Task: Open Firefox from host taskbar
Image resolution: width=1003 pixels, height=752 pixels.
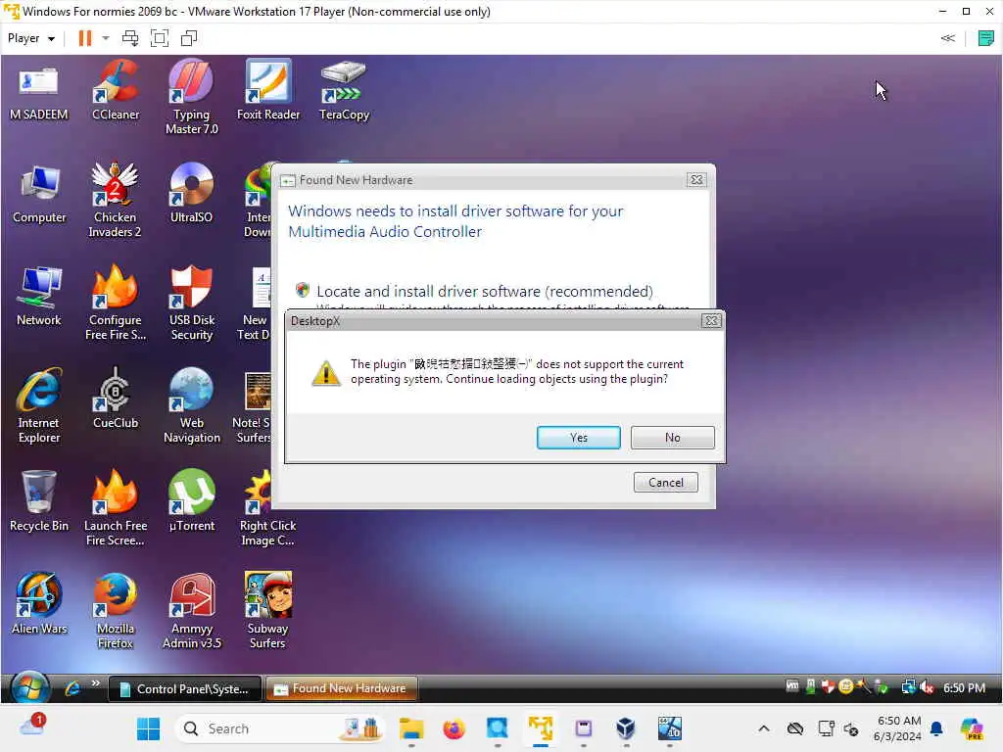Action: coord(454,728)
